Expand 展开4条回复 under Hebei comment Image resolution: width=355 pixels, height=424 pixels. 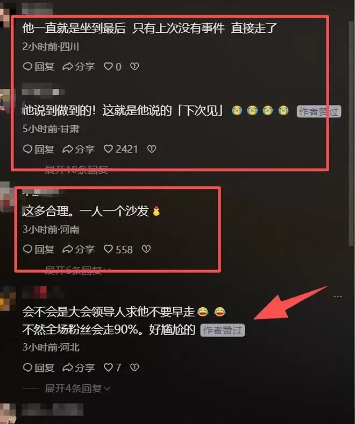[x=77, y=388]
